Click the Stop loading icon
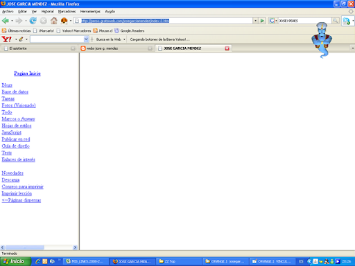The height and width of the screenshot is (266, 355). pos(43,21)
